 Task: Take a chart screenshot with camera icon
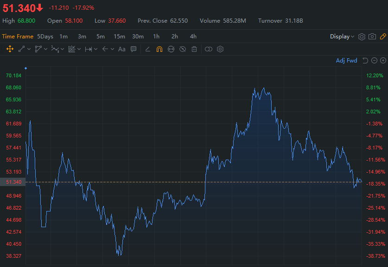(372, 37)
